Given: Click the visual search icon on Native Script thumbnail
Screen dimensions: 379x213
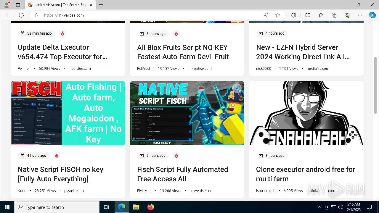Looking at the screenshot, I should click(x=236, y=88).
